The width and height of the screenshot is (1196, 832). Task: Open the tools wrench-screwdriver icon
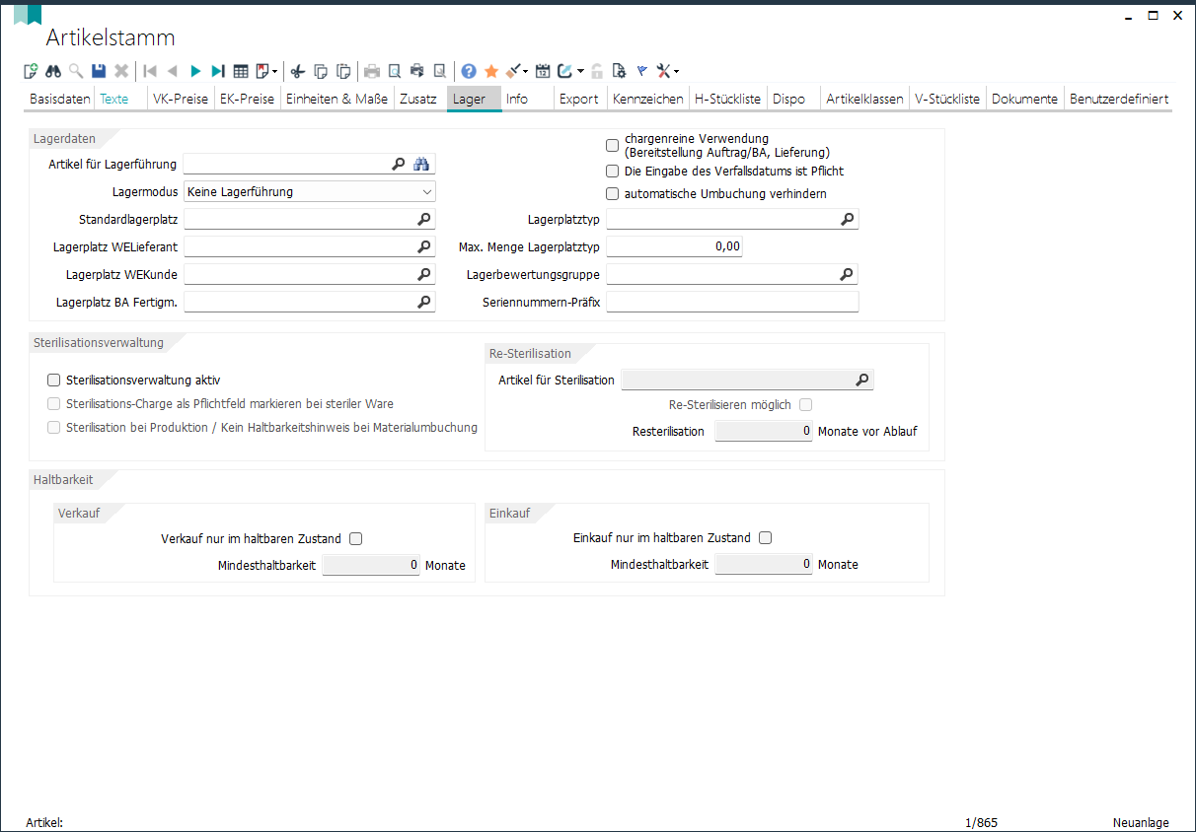point(664,71)
